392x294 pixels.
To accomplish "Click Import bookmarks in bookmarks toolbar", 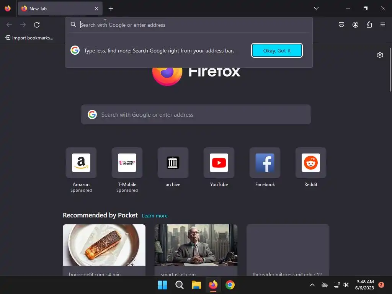I will [29, 38].
